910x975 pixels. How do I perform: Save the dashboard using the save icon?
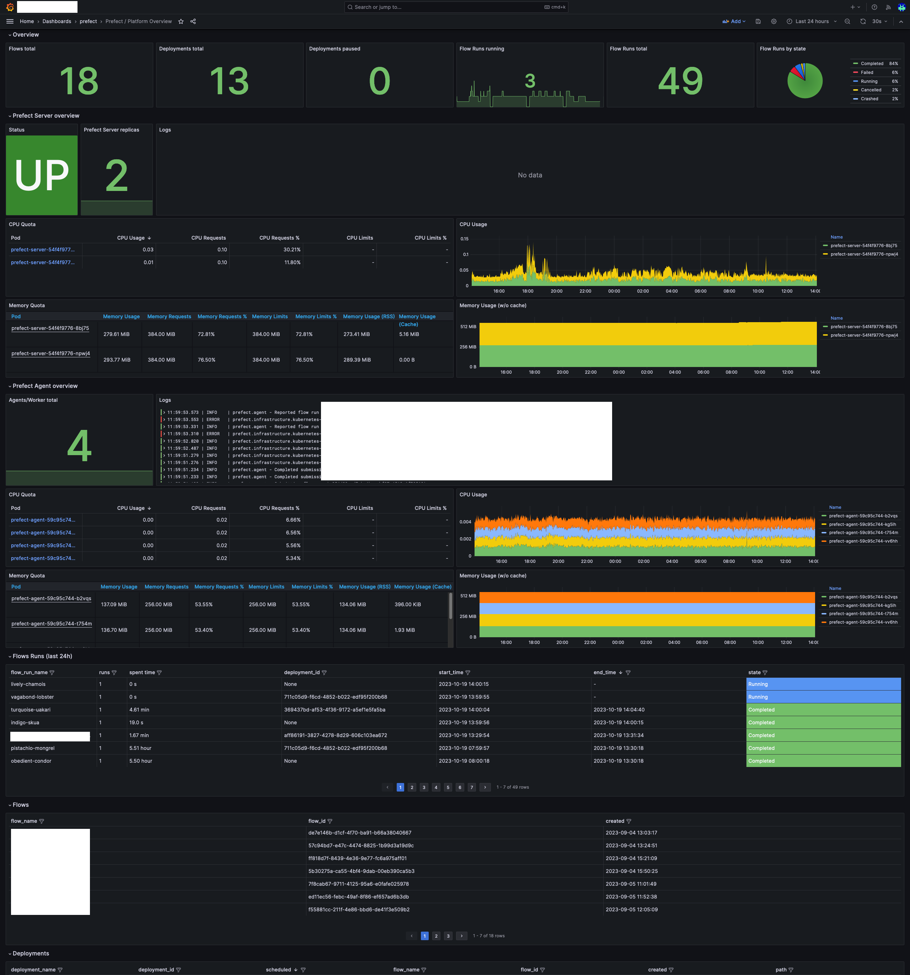(x=758, y=22)
